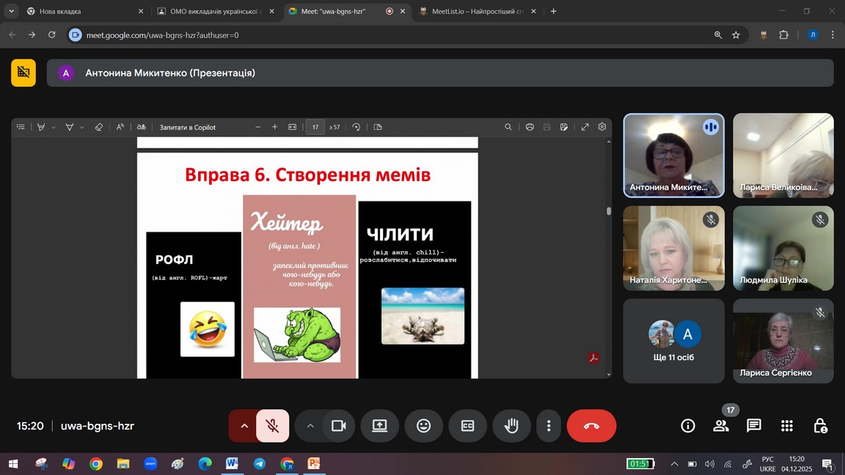Click Запитати в Copilot button
Image resolution: width=845 pixels, height=475 pixels.
click(188, 128)
